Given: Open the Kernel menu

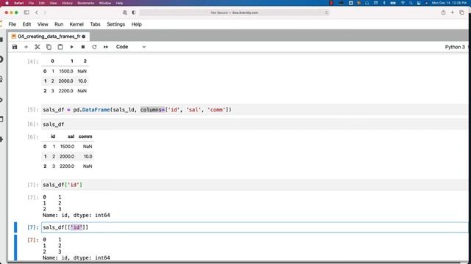Looking at the screenshot, I should pyautogui.click(x=77, y=24).
